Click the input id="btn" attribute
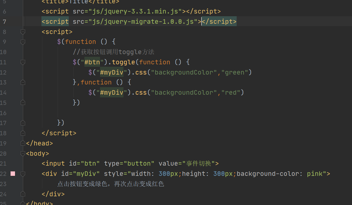The height and width of the screenshot is (205, 352). pyautogui.click(x=84, y=164)
